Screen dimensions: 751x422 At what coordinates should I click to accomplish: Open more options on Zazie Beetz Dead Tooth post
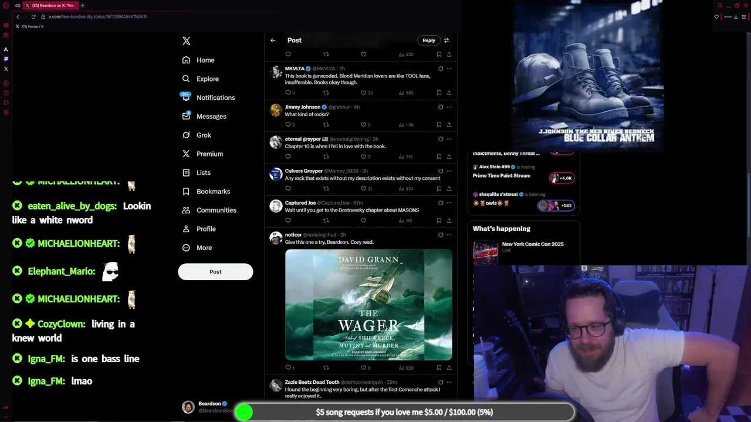449,382
